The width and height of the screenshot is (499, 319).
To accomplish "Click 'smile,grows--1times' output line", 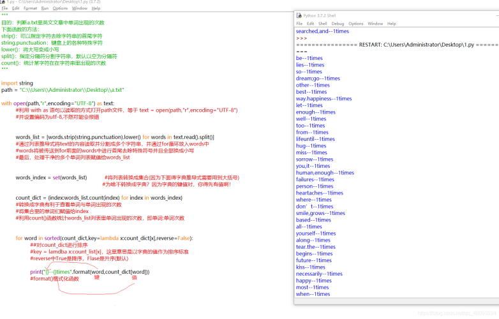I will pos(320,213).
